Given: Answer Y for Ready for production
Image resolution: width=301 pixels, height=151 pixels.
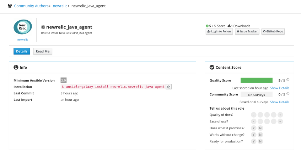Looking at the screenshot, I should (254, 141).
